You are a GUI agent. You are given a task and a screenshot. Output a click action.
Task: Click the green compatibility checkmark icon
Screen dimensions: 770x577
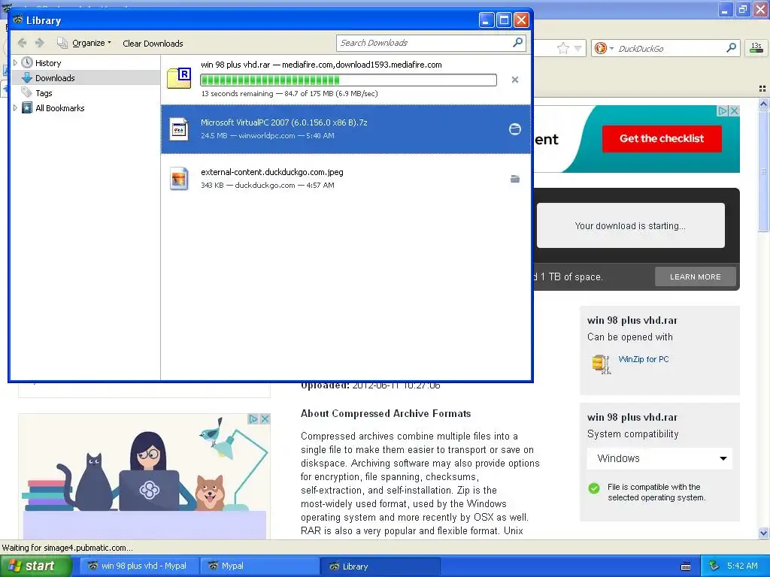pyautogui.click(x=594, y=488)
